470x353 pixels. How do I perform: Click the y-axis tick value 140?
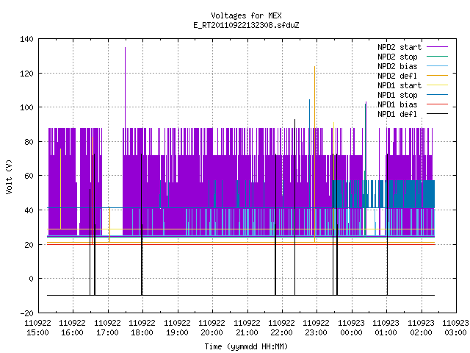26,39
